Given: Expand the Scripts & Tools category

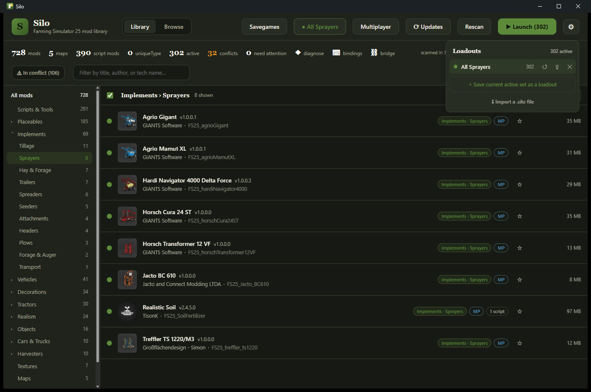Looking at the screenshot, I should pyautogui.click(x=49, y=109).
